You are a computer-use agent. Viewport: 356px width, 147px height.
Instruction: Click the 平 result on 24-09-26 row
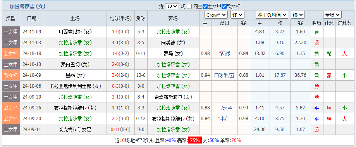pyautogui.click(x=317, y=108)
